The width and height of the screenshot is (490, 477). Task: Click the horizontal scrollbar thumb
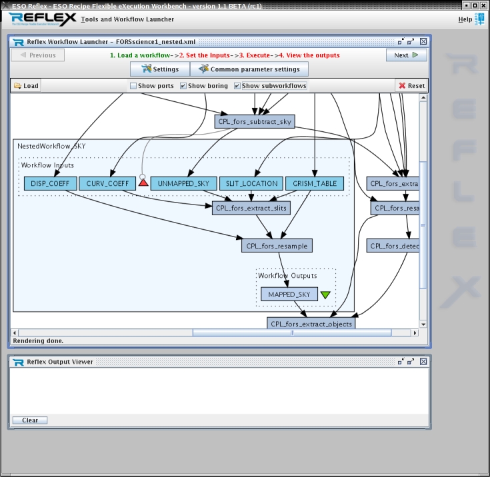click(291, 332)
